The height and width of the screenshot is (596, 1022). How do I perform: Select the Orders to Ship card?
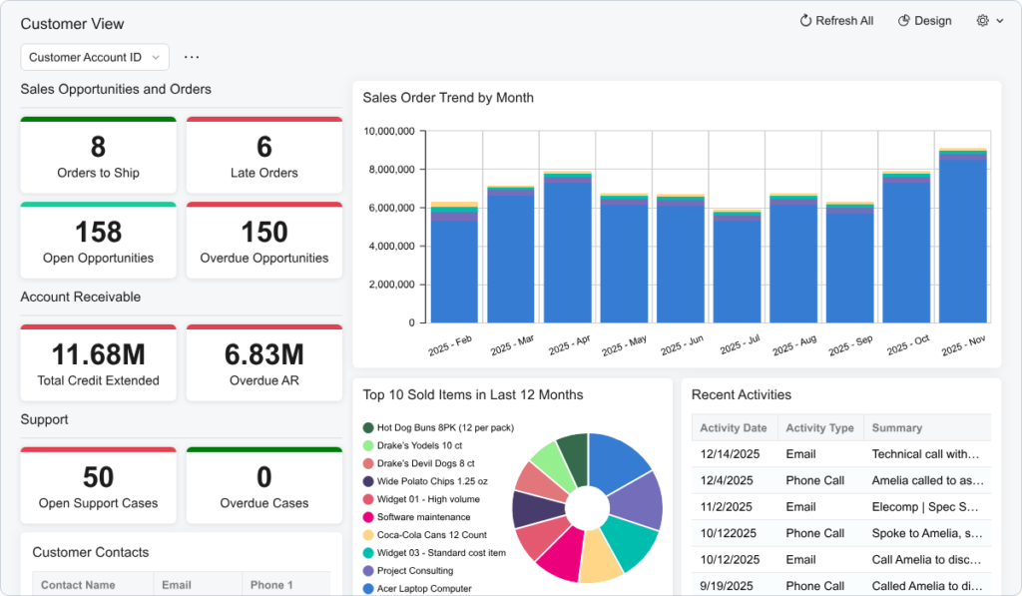pyautogui.click(x=98, y=155)
